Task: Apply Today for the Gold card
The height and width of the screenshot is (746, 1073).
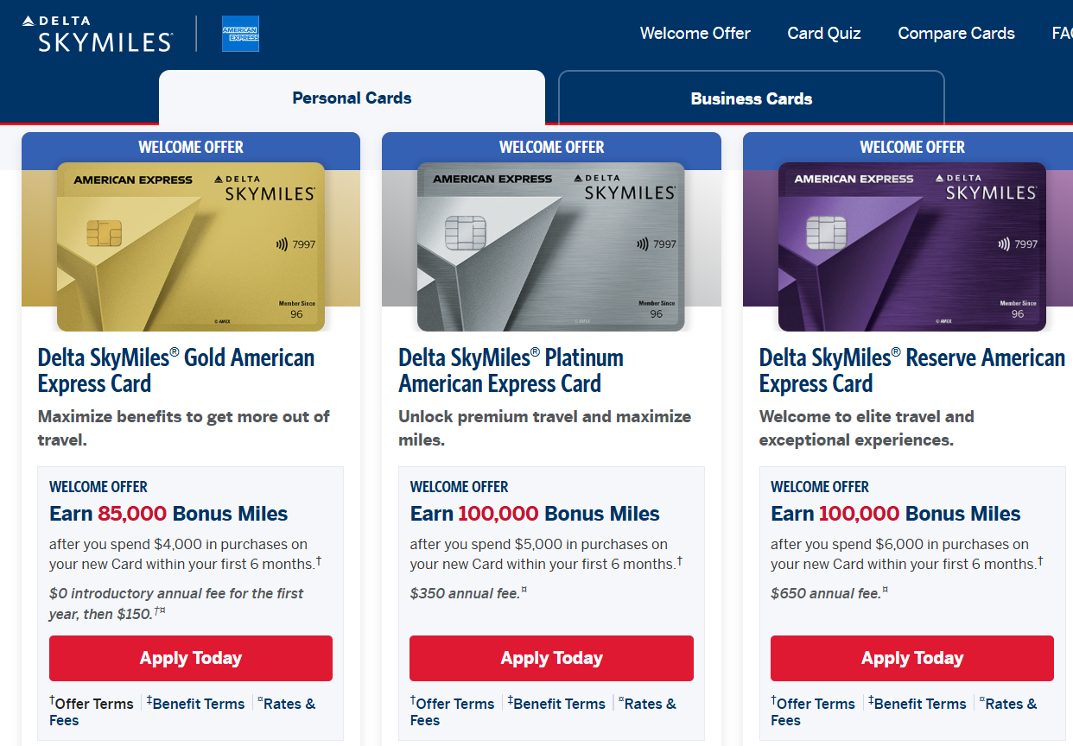Action: point(191,659)
